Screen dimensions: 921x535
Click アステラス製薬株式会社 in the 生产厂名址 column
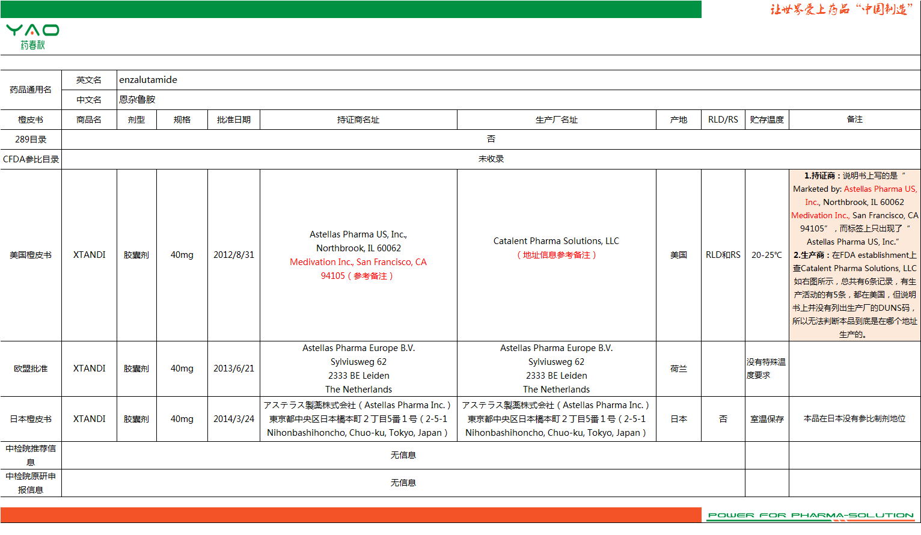click(557, 419)
